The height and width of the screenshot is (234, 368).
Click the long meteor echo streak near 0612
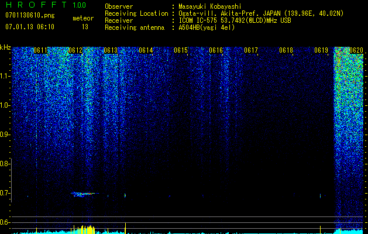[x=84, y=194]
